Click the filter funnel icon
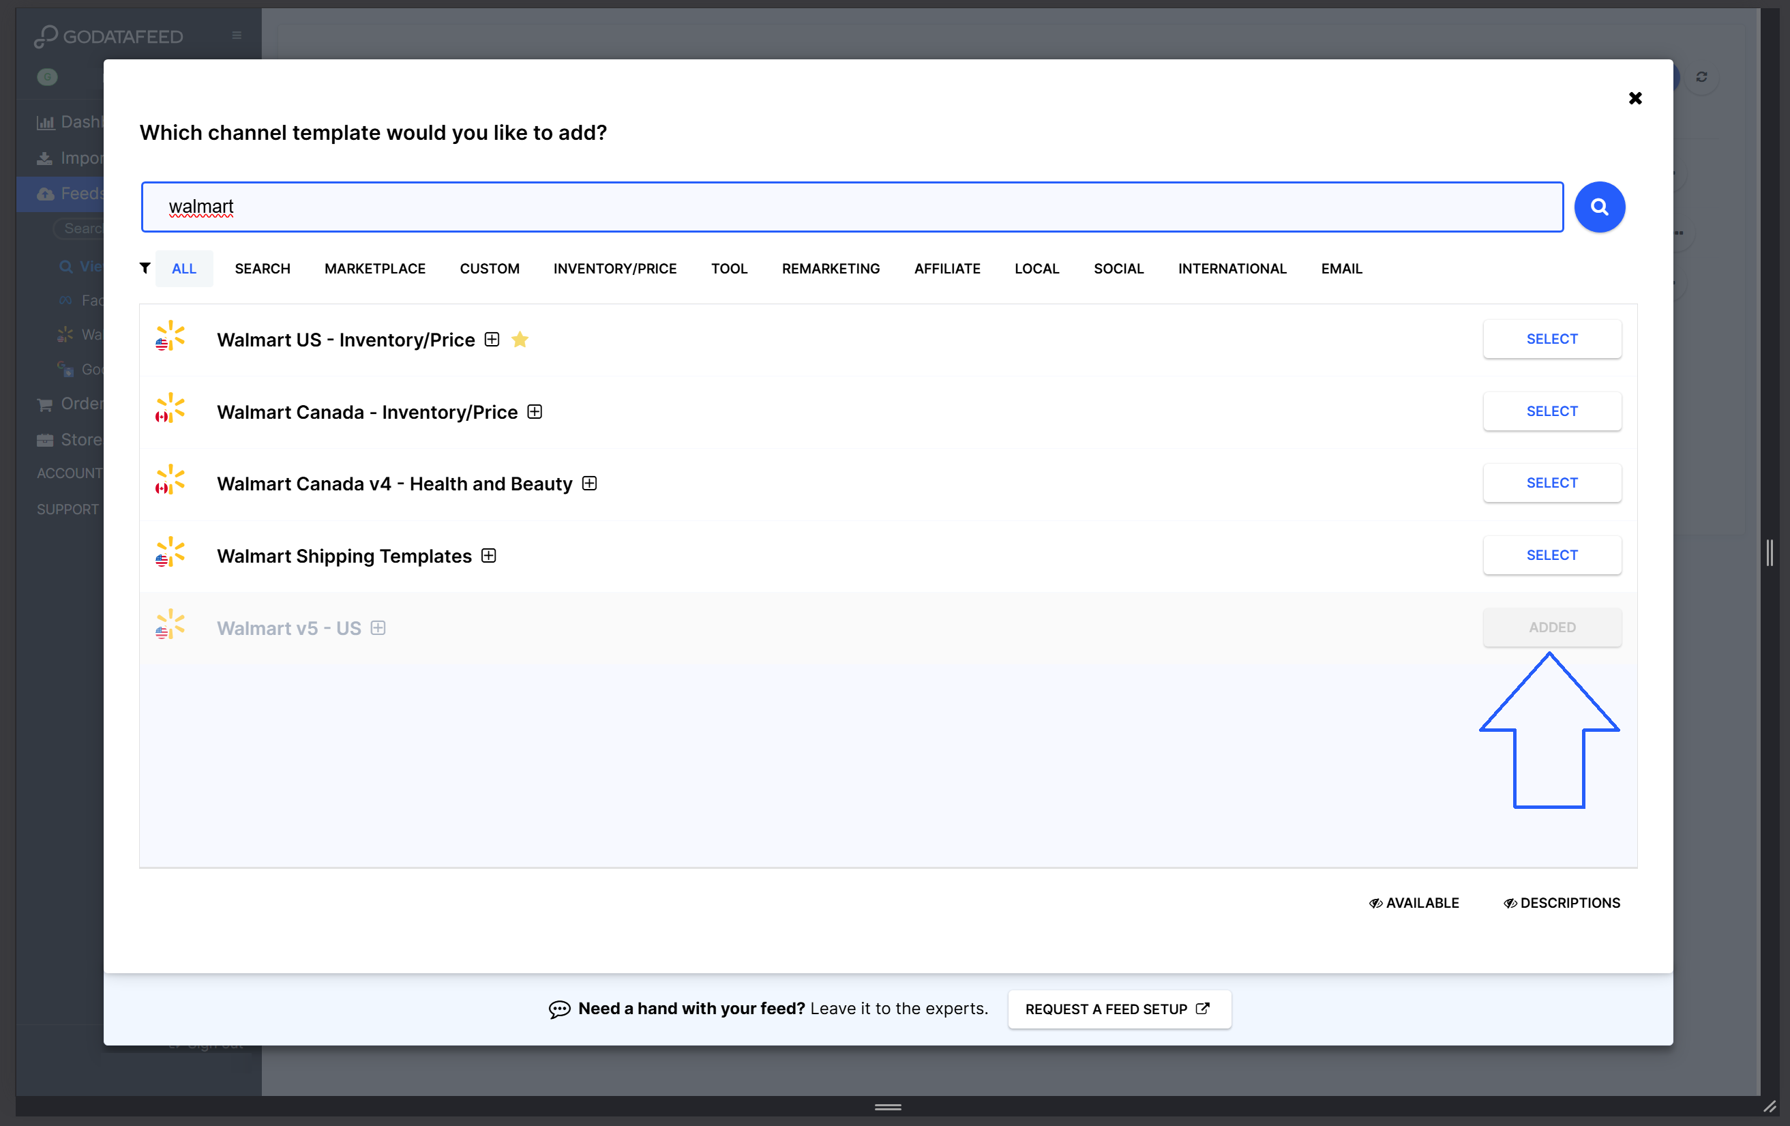The image size is (1790, 1126). [145, 268]
